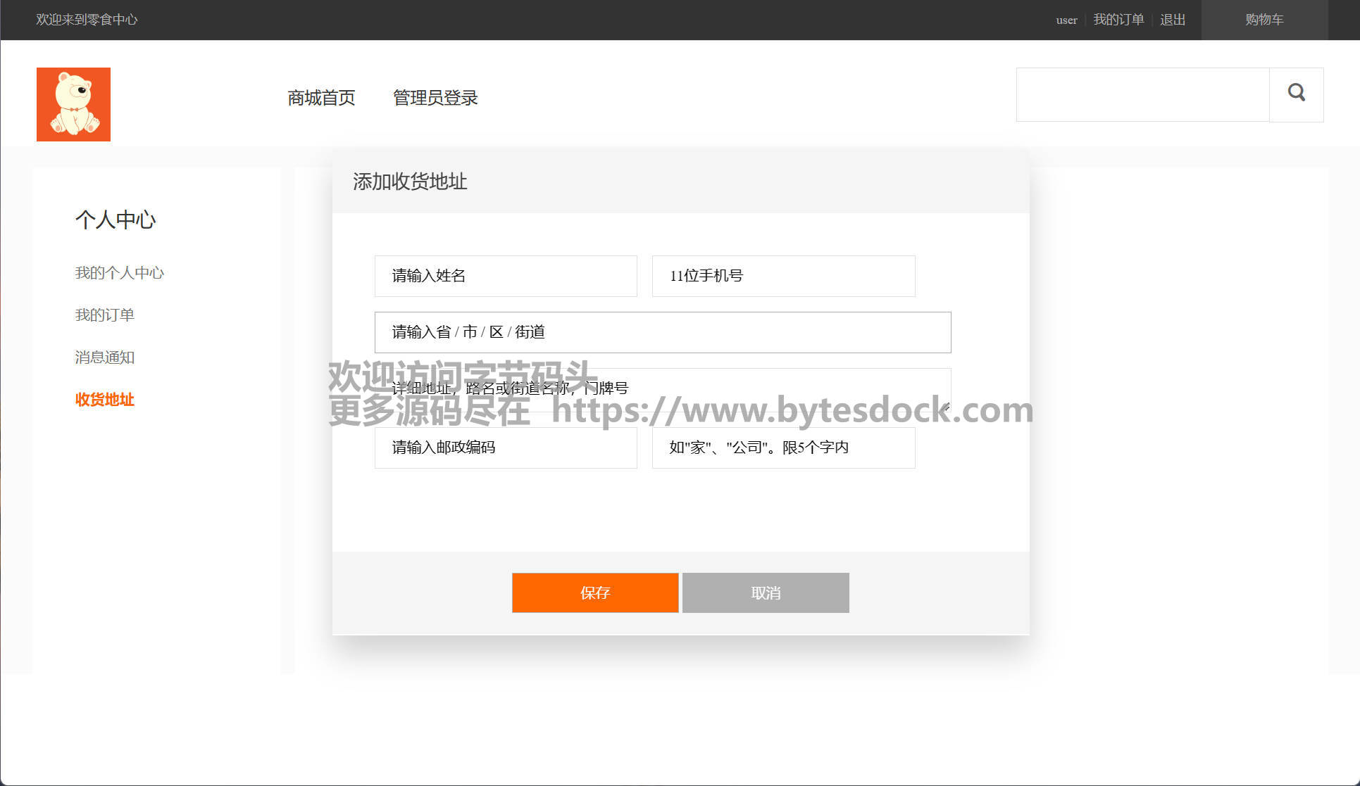Screen dimensions: 1360x786
Task: Click the top search input box
Action: 1142,94
